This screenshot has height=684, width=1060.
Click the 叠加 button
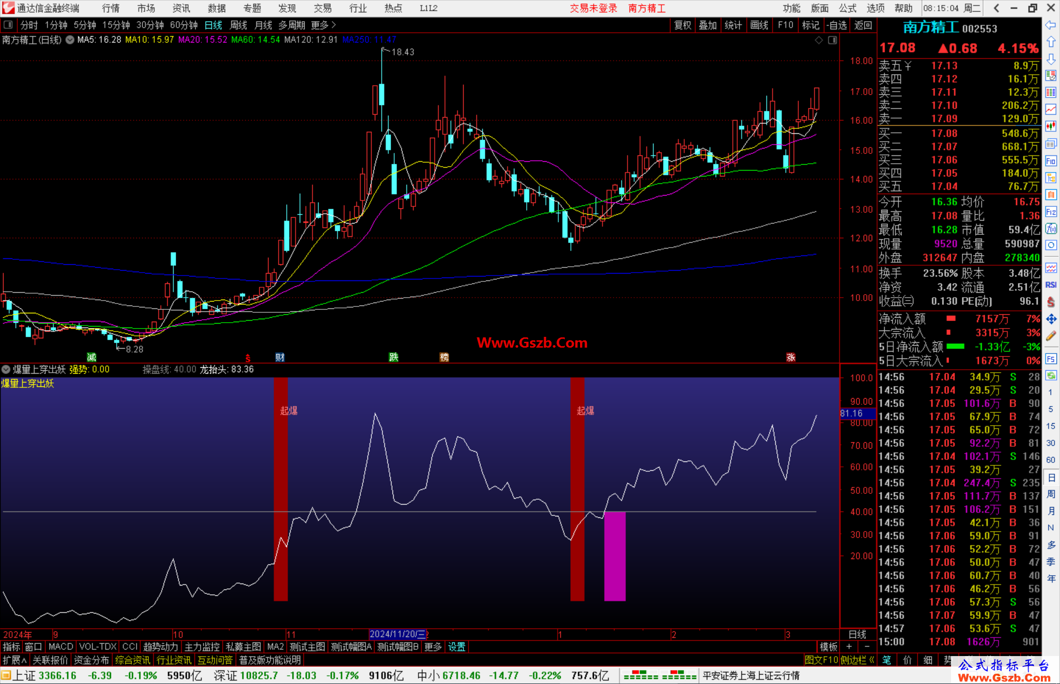pos(708,25)
